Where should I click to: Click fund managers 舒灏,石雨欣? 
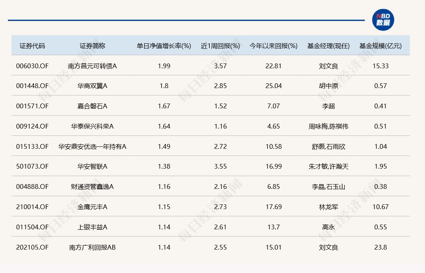click(328, 146)
